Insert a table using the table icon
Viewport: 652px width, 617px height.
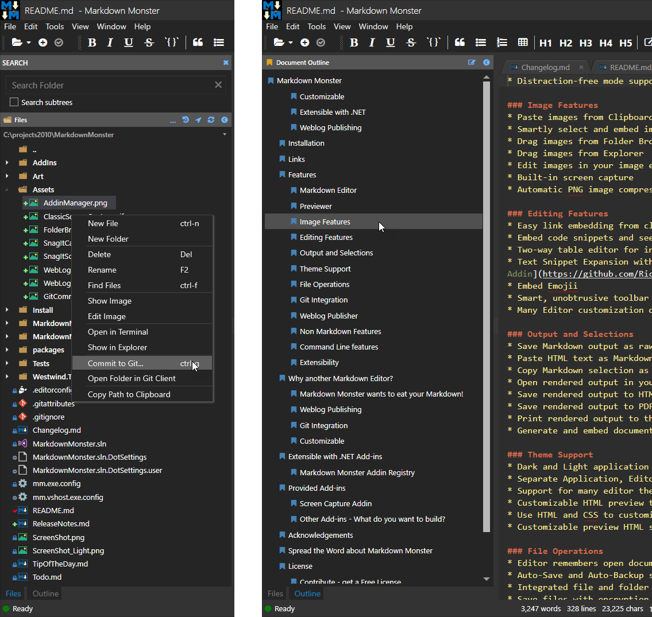click(523, 42)
